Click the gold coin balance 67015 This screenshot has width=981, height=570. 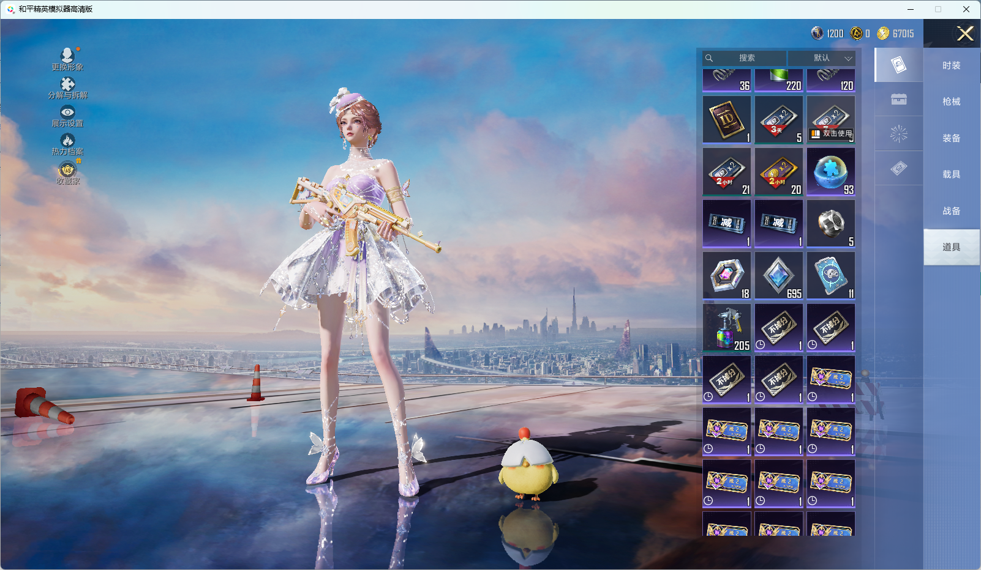pyautogui.click(x=895, y=34)
